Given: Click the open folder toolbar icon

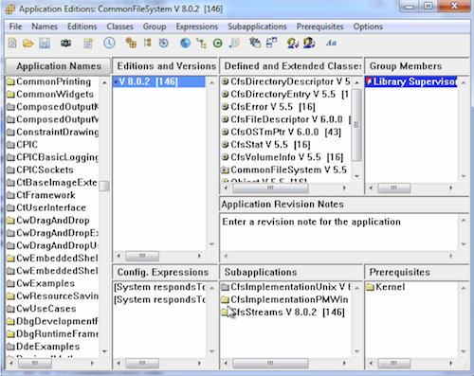Looking at the screenshot, I should tap(28, 43).
